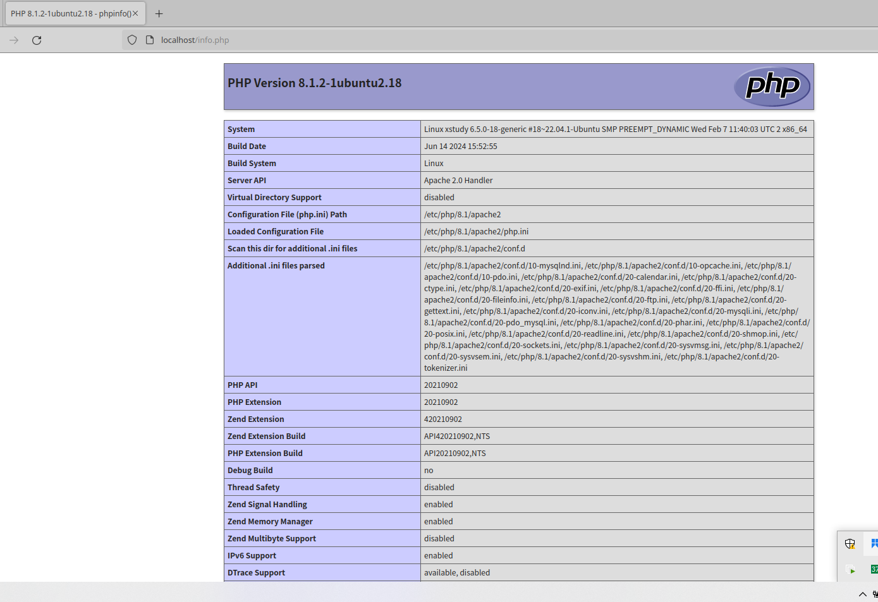Click the Debug Build label

pos(250,470)
